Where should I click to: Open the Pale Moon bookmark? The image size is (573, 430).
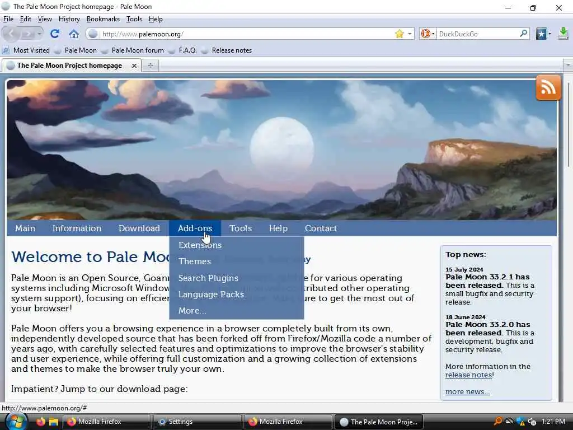point(76,50)
